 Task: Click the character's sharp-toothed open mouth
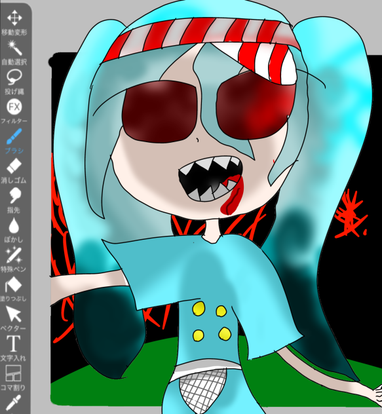pos(210,179)
